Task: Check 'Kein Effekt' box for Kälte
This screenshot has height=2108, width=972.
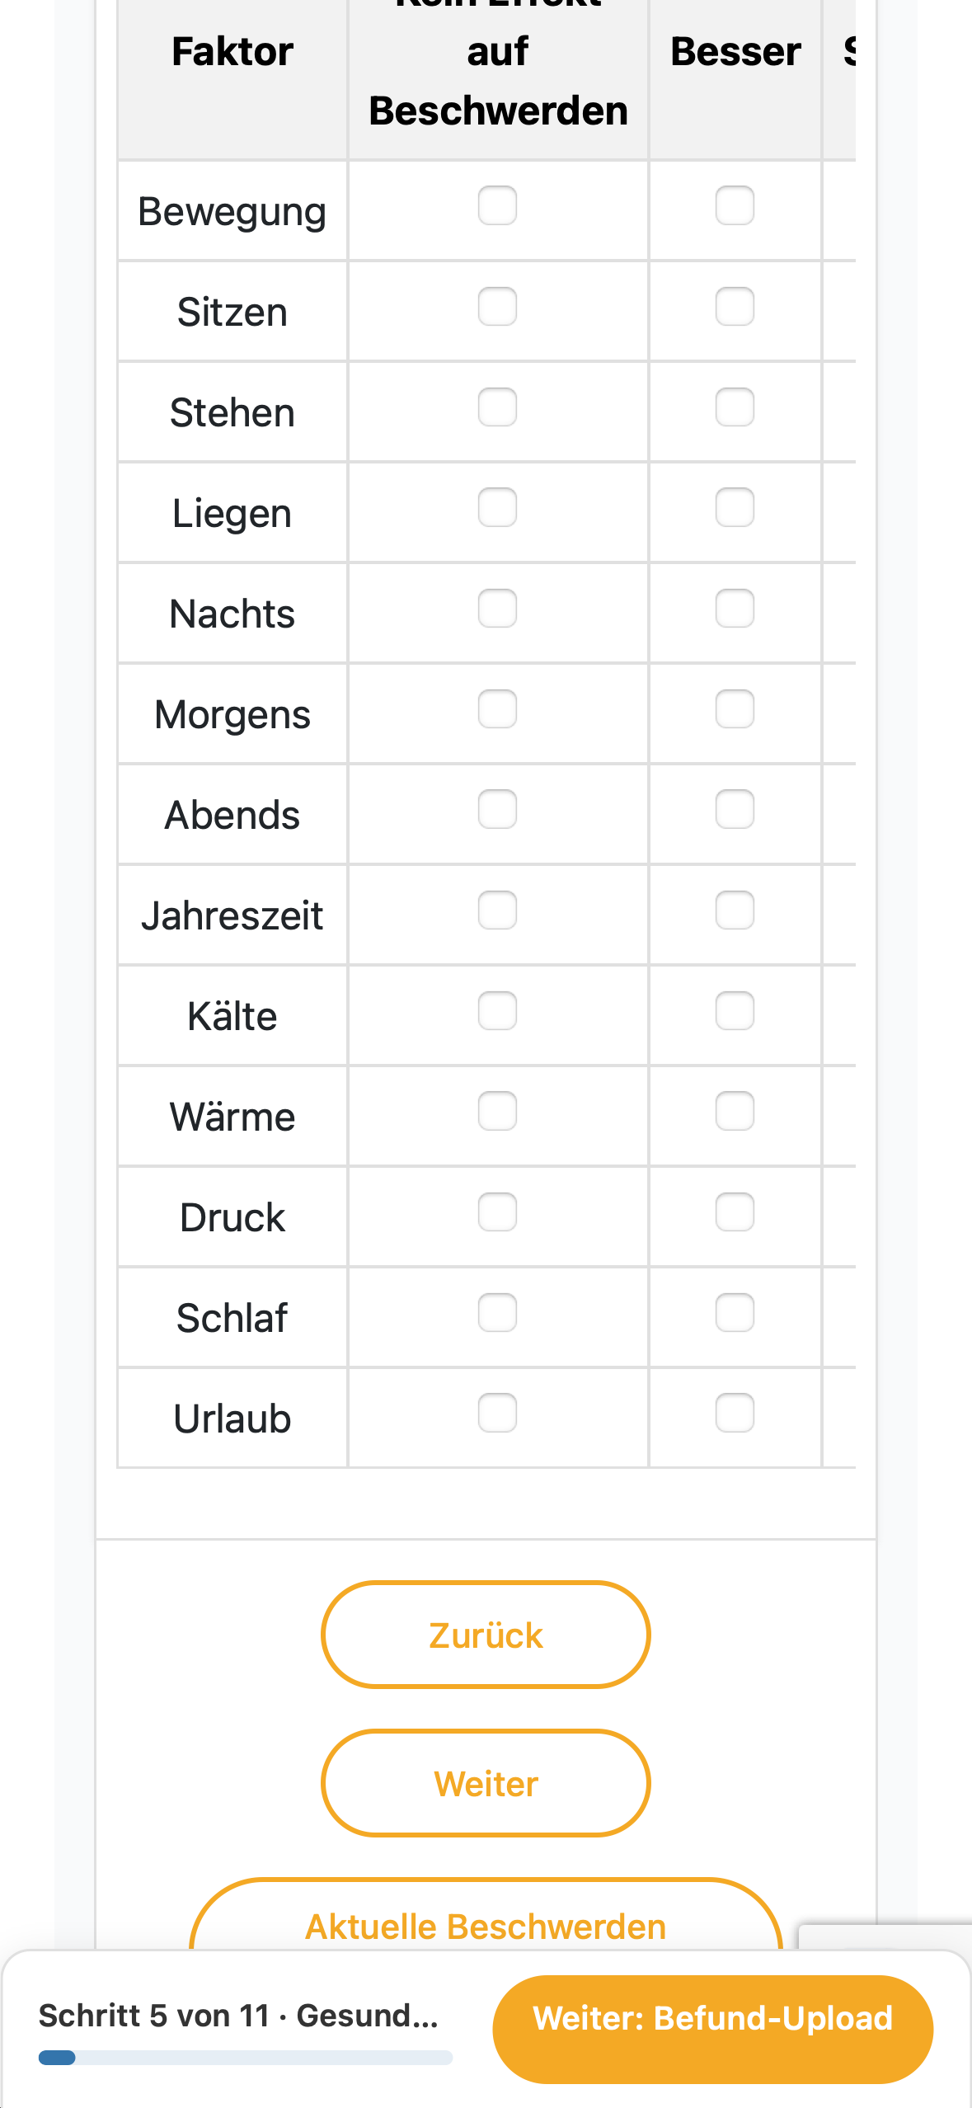Action: coord(497,1010)
